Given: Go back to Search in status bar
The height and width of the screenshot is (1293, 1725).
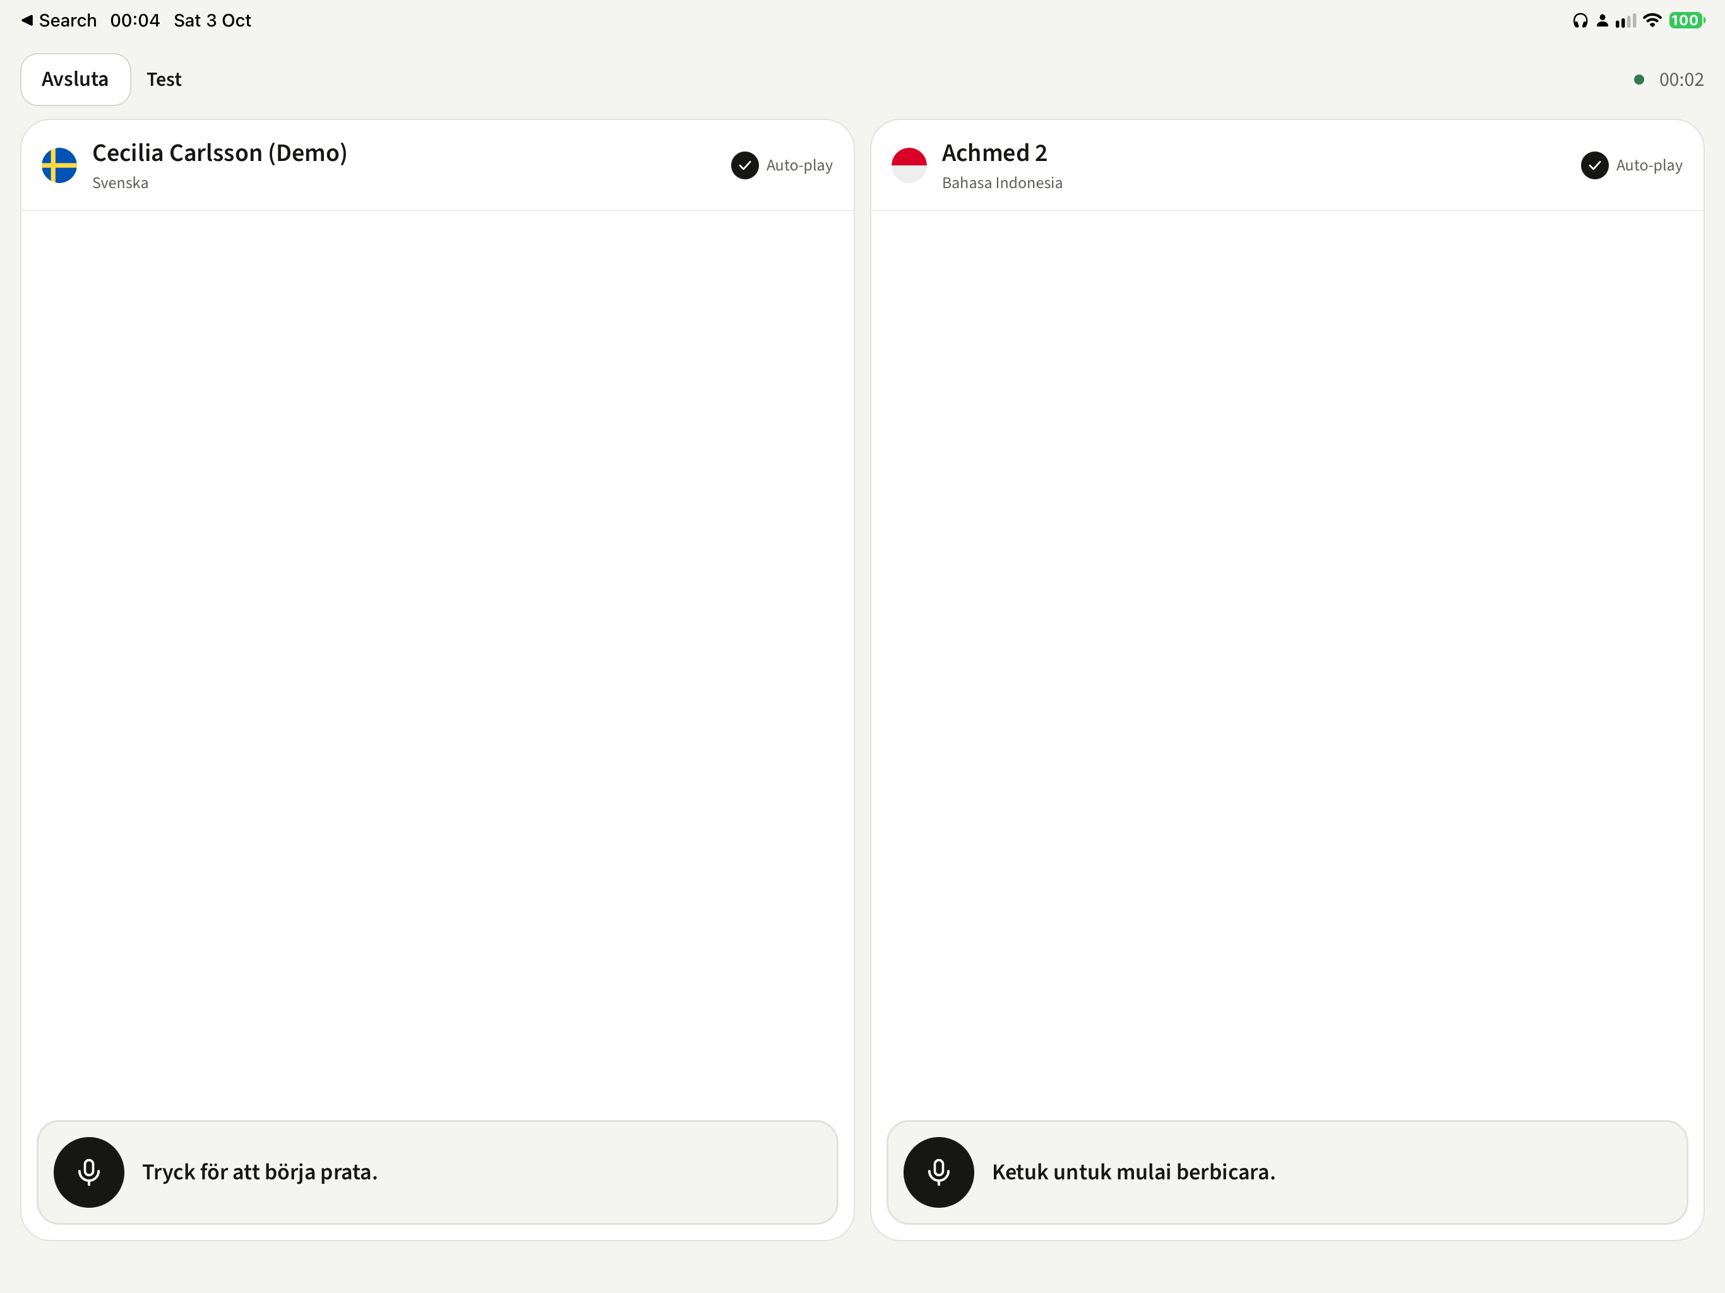Looking at the screenshot, I should (59, 20).
